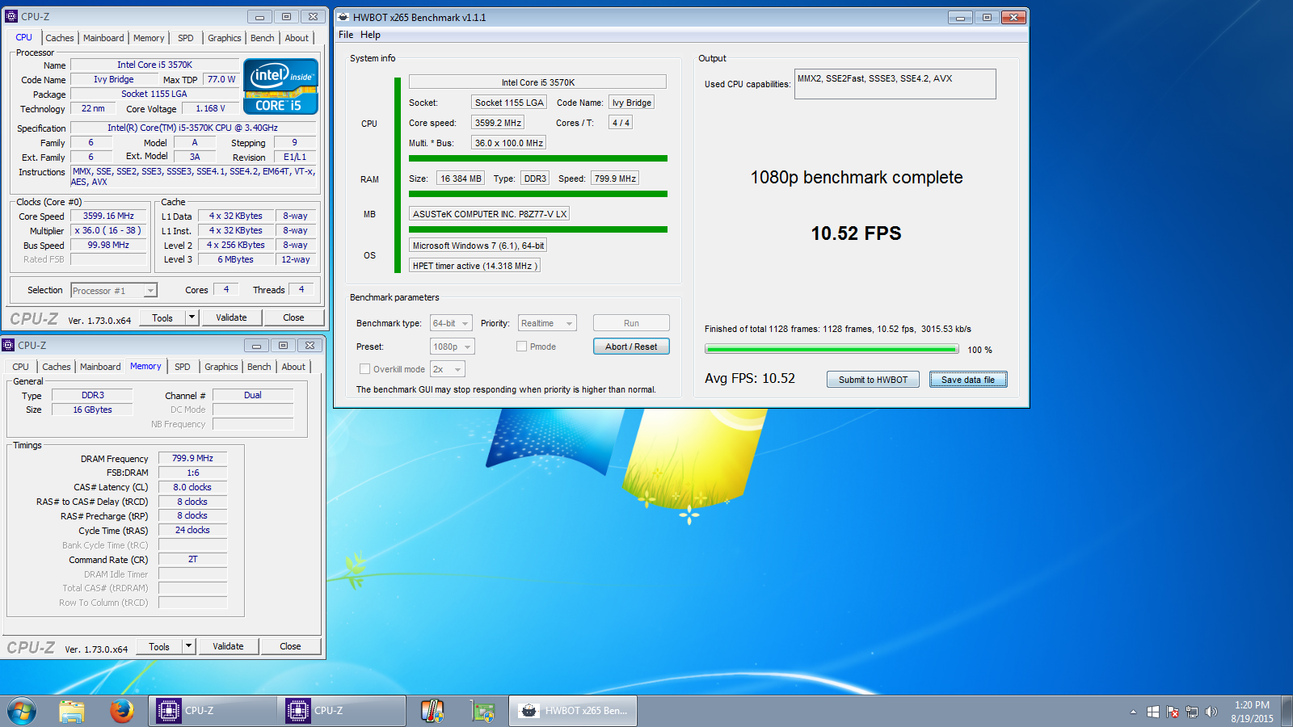Switch to Graphics tab in lower CPU-Z window

[221, 367]
